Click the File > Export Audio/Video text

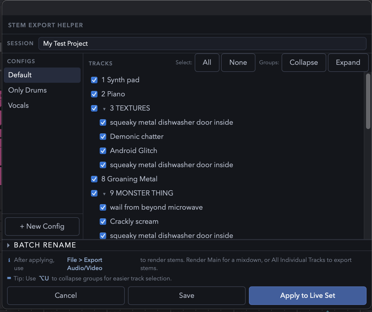pyautogui.click(x=85, y=264)
